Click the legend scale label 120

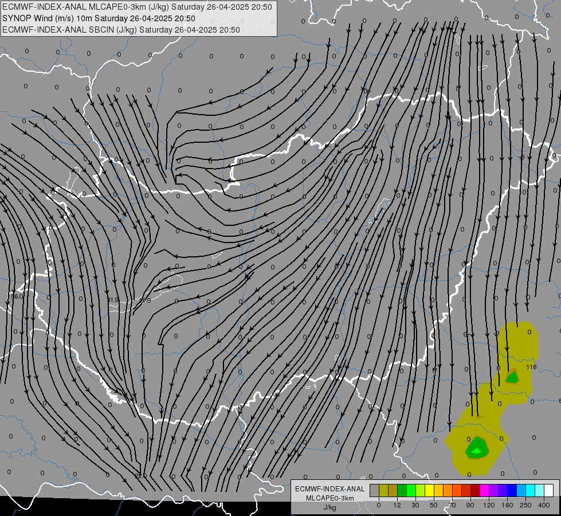(489, 505)
